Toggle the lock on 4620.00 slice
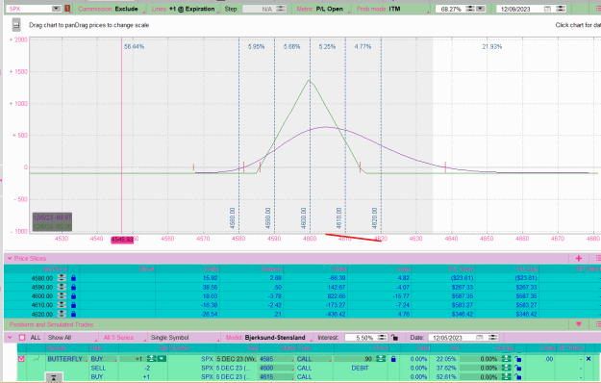 click(x=74, y=314)
